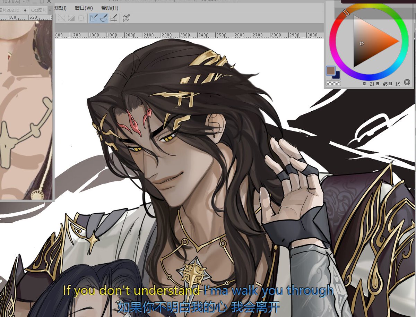The height and width of the screenshot is (317, 416).
Task: Click the L luminosity value 45
Action: (x=385, y=84)
